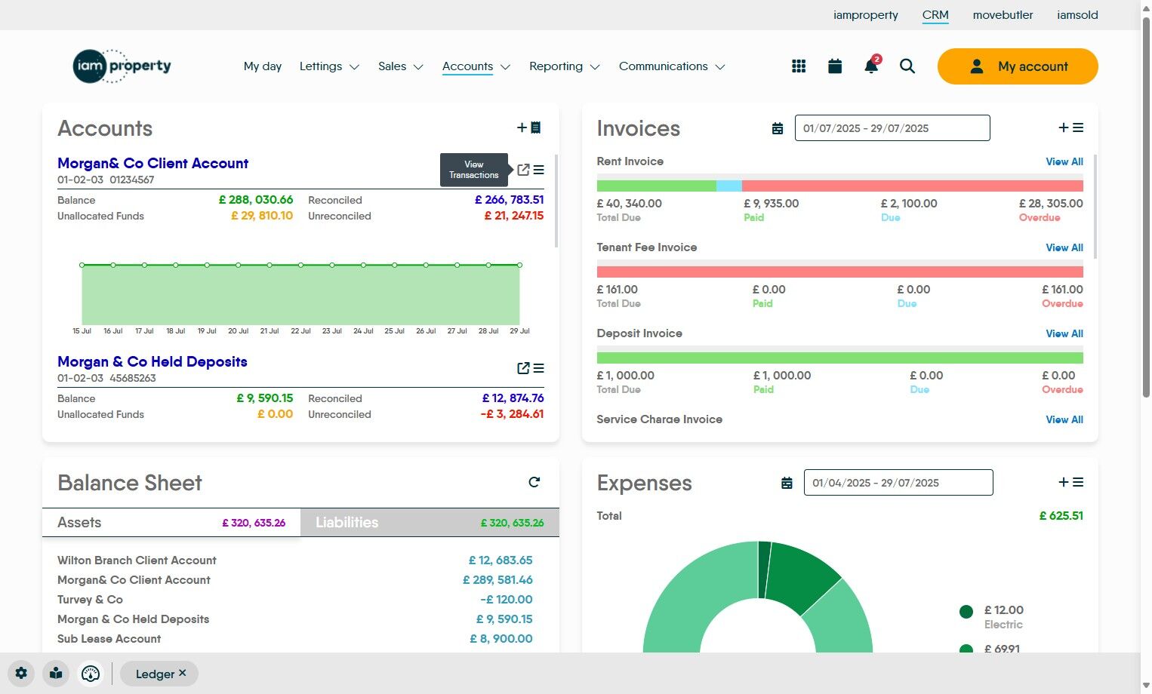Open menu for Morgan & Co Held Deposits
Viewport: 1152px width, 694px height.
[x=538, y=368]
